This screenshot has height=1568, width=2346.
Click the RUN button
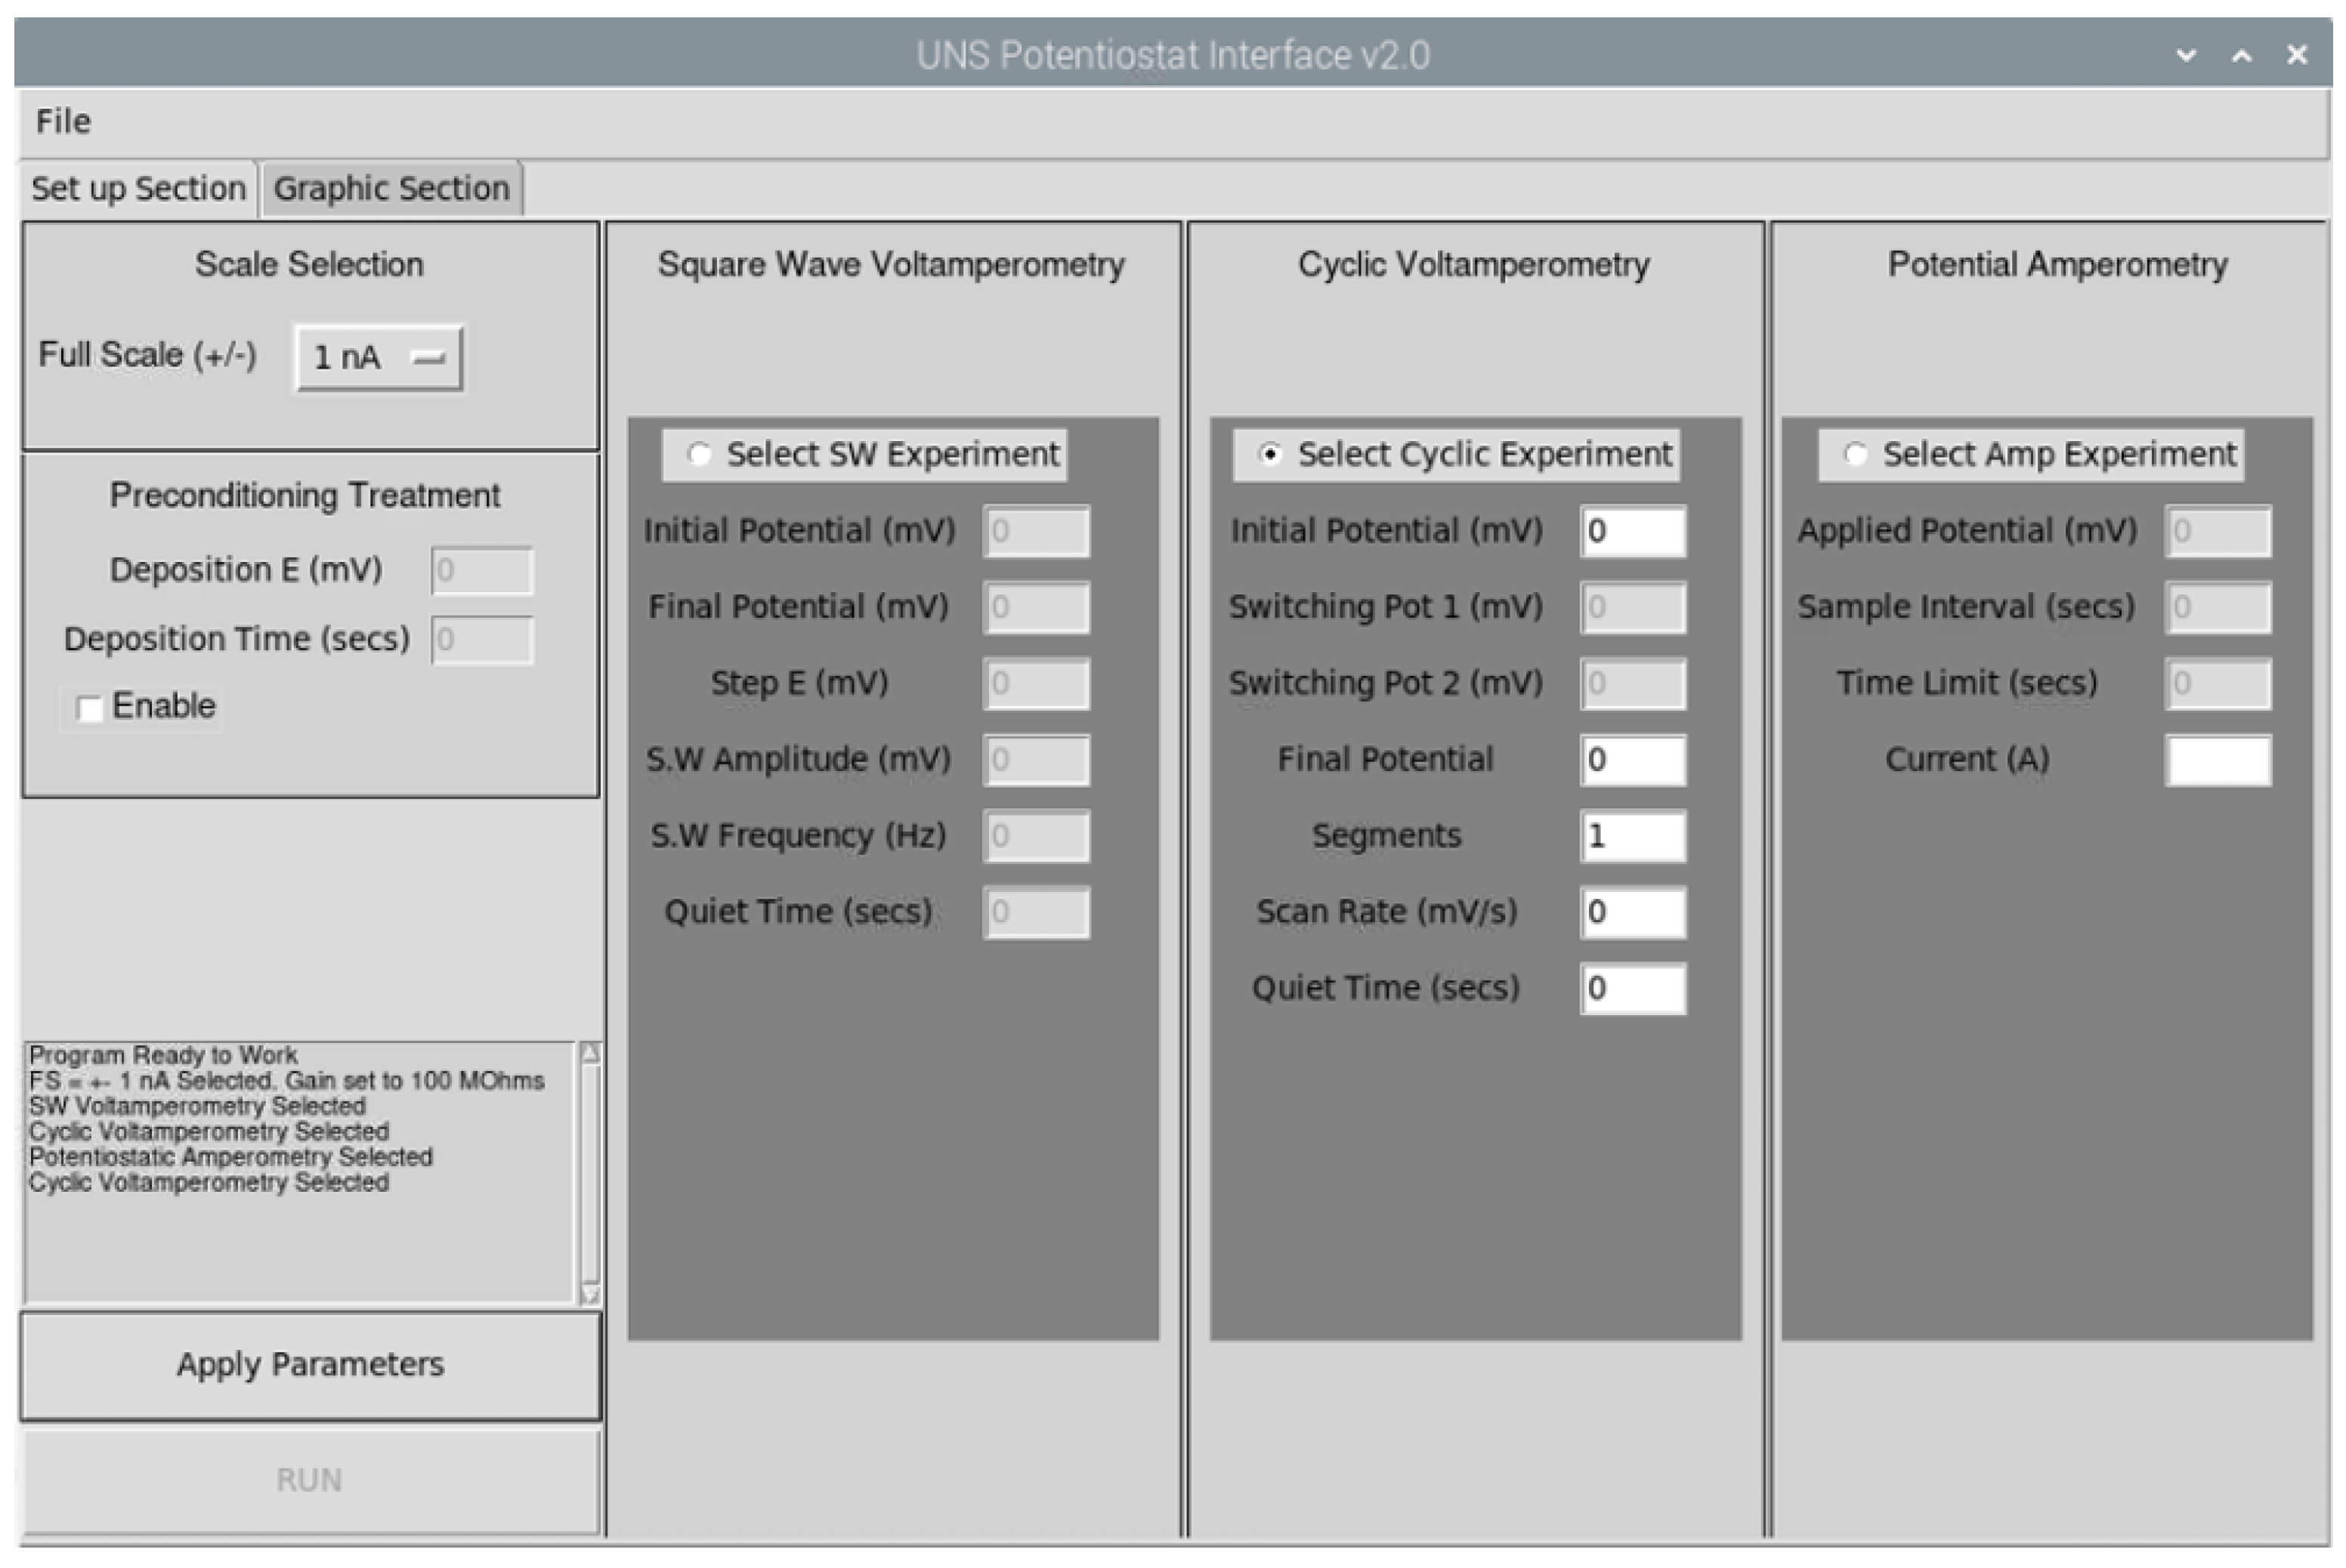point(310,1480)
